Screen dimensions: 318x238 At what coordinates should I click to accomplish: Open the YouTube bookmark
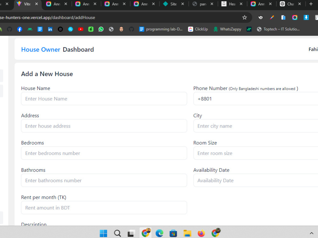[x=80, y=29]
